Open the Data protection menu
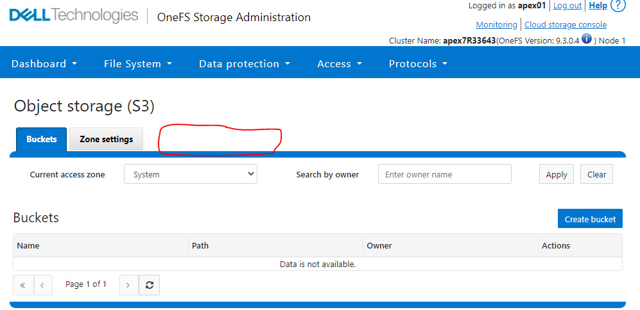The image size is (640, 310). click(245, 64)
